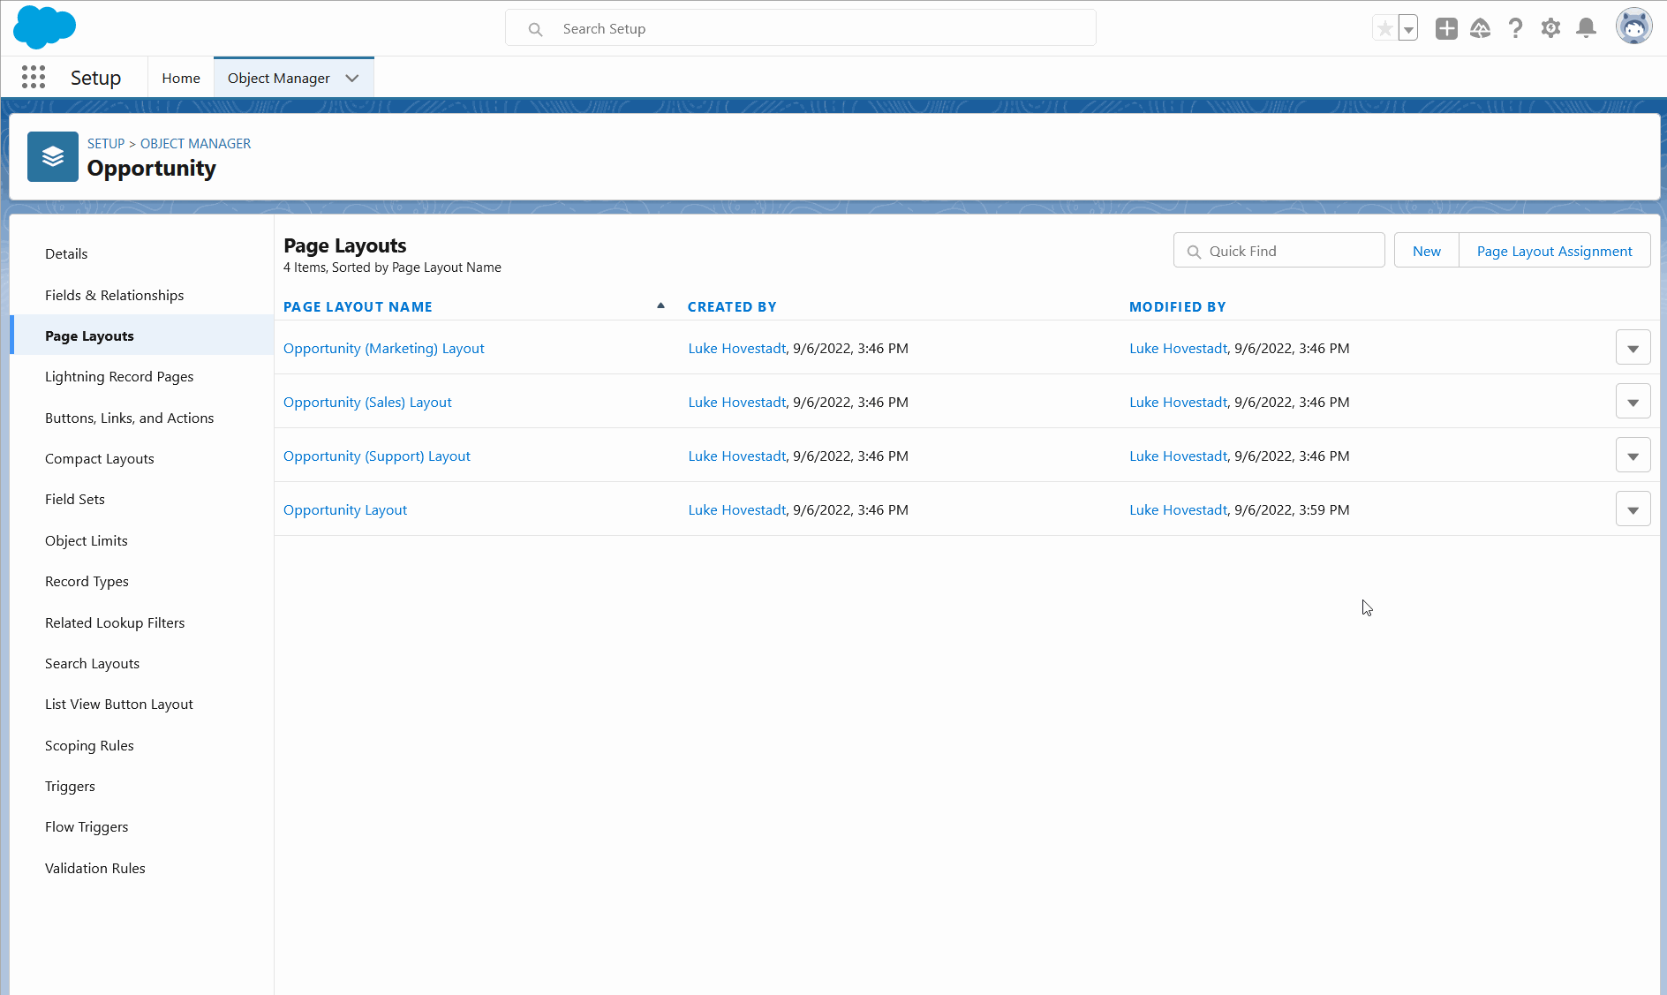Open the Setup gear menu
1667x995 pixels.
click(1551, 28)
